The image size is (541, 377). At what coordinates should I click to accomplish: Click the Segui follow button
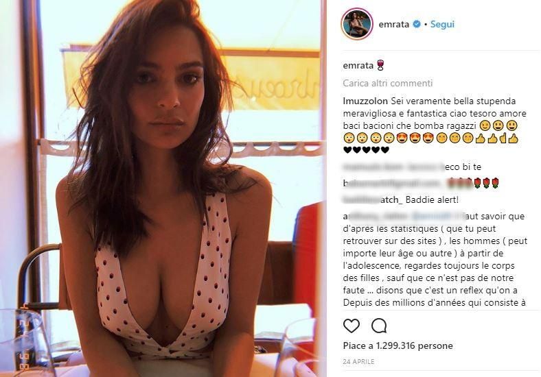tap(442, 24)
